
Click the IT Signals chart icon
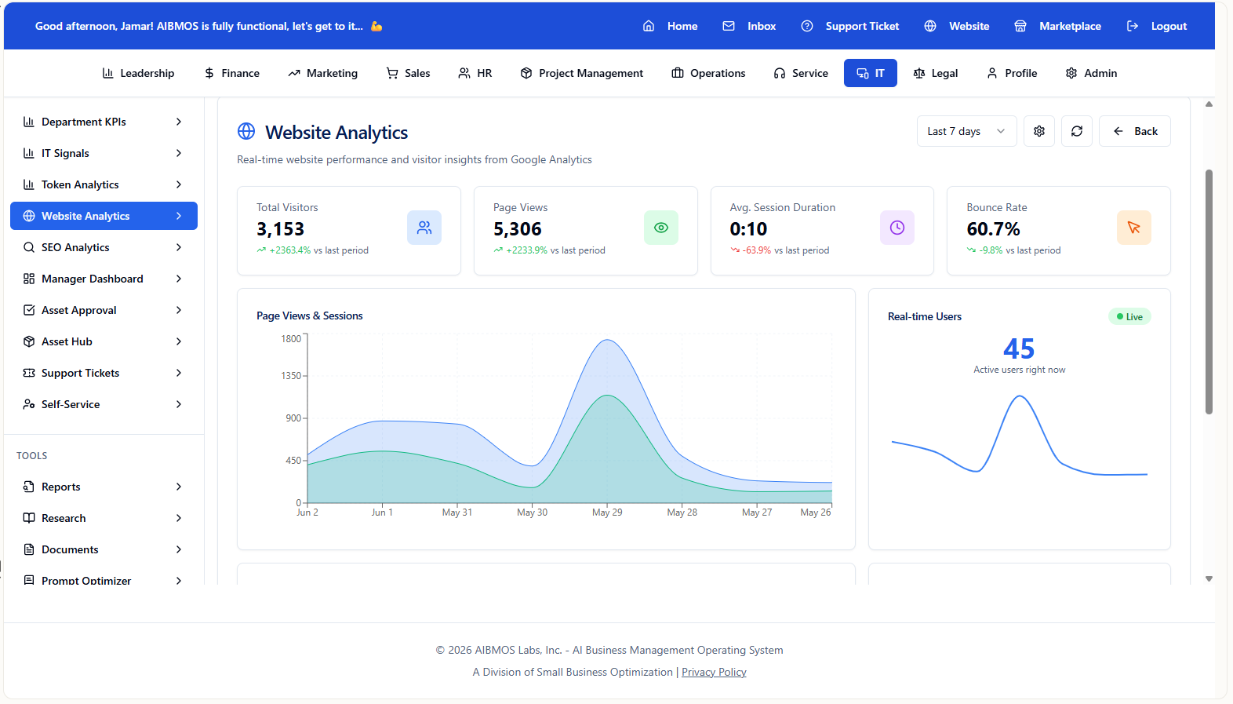(x=29, y=153)
